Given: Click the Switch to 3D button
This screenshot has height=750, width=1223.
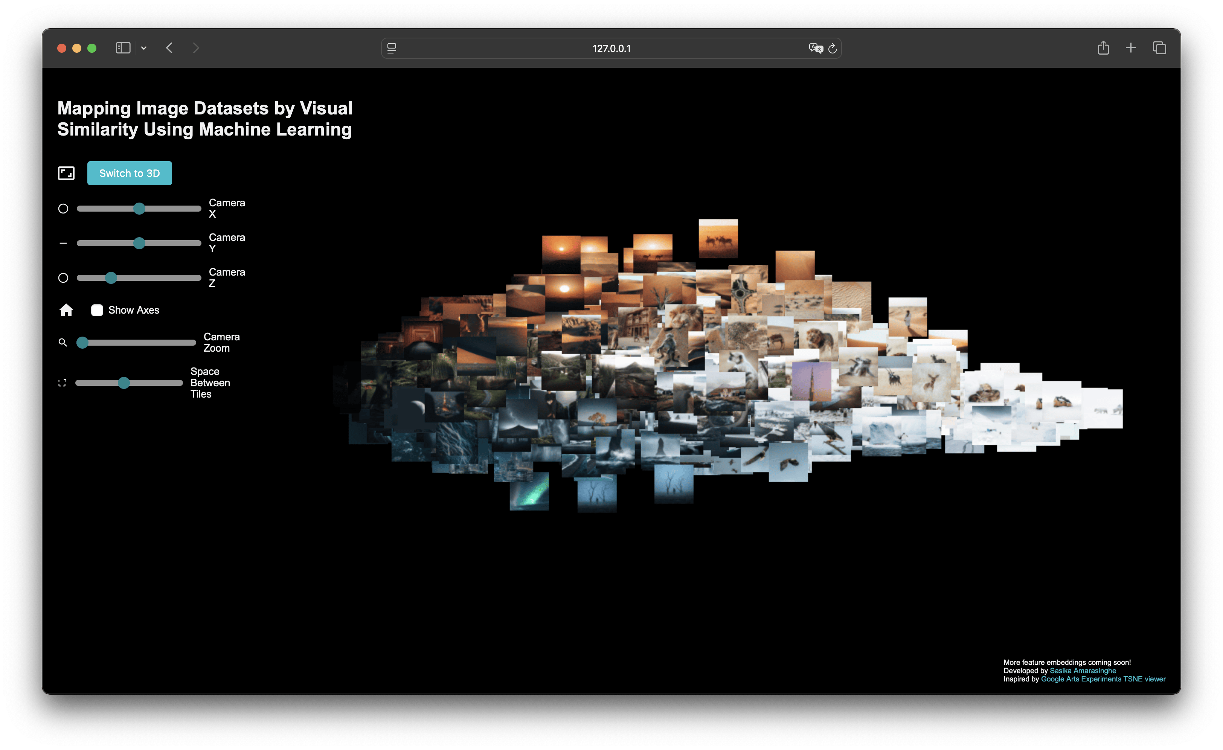Looking at the screenshot, I should (x=130, y=173).
